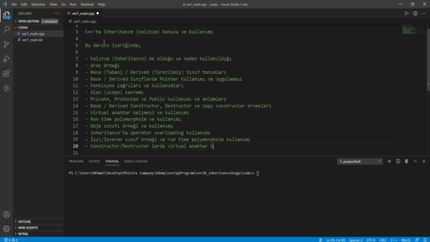Switch to the Terminal panel tab

[x=112, y=161]
